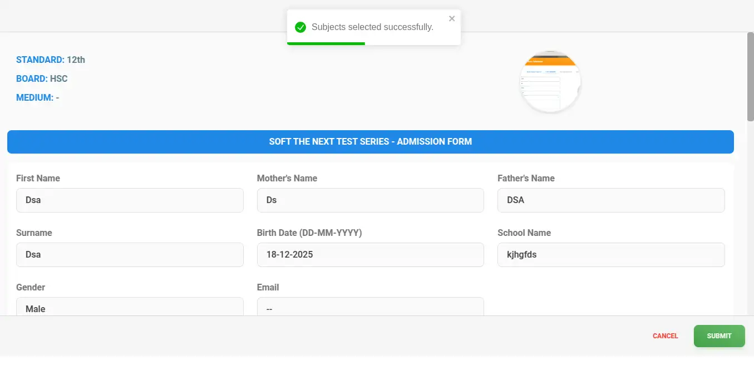Image resolution: width=754 pixels, height=375 pixels.
Task: Focus the Email input field
Action: (x=370, y=307)
